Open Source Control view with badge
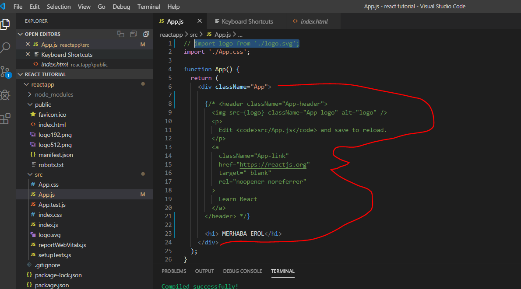Screen dimensions: 521x289 5,72
